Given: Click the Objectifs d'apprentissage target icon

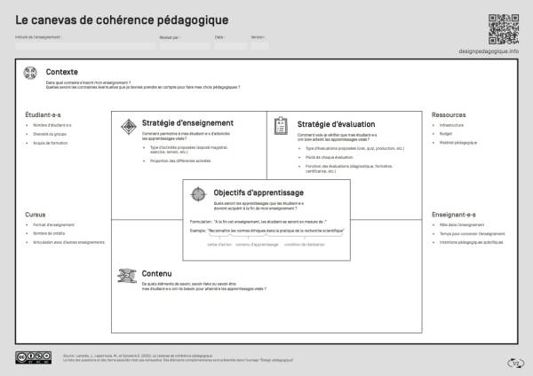Looking at the screenshot, I should tap(198, 192).
